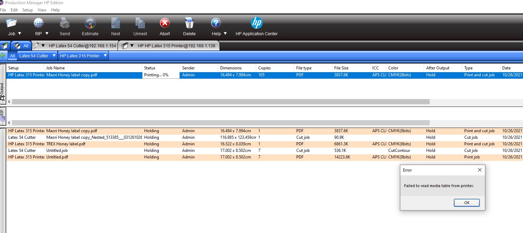The height and width of the screenshot is (233, 523).
Task: Select printing job Maori Honey label copy.pdf
Action: 264,75
